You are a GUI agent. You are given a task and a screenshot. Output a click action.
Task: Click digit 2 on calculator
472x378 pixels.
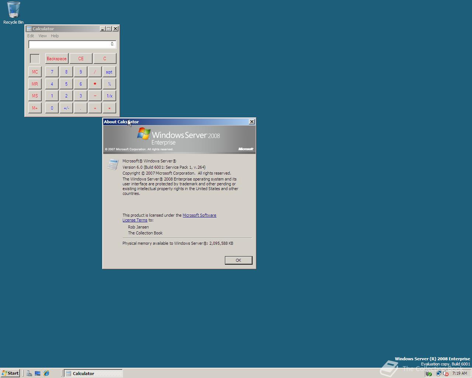[66, 96]
